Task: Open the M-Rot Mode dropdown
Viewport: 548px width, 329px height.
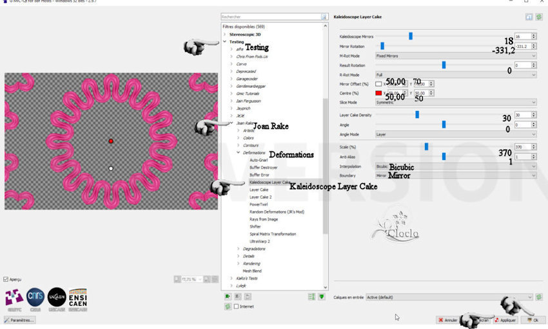Action: point(455,56)
